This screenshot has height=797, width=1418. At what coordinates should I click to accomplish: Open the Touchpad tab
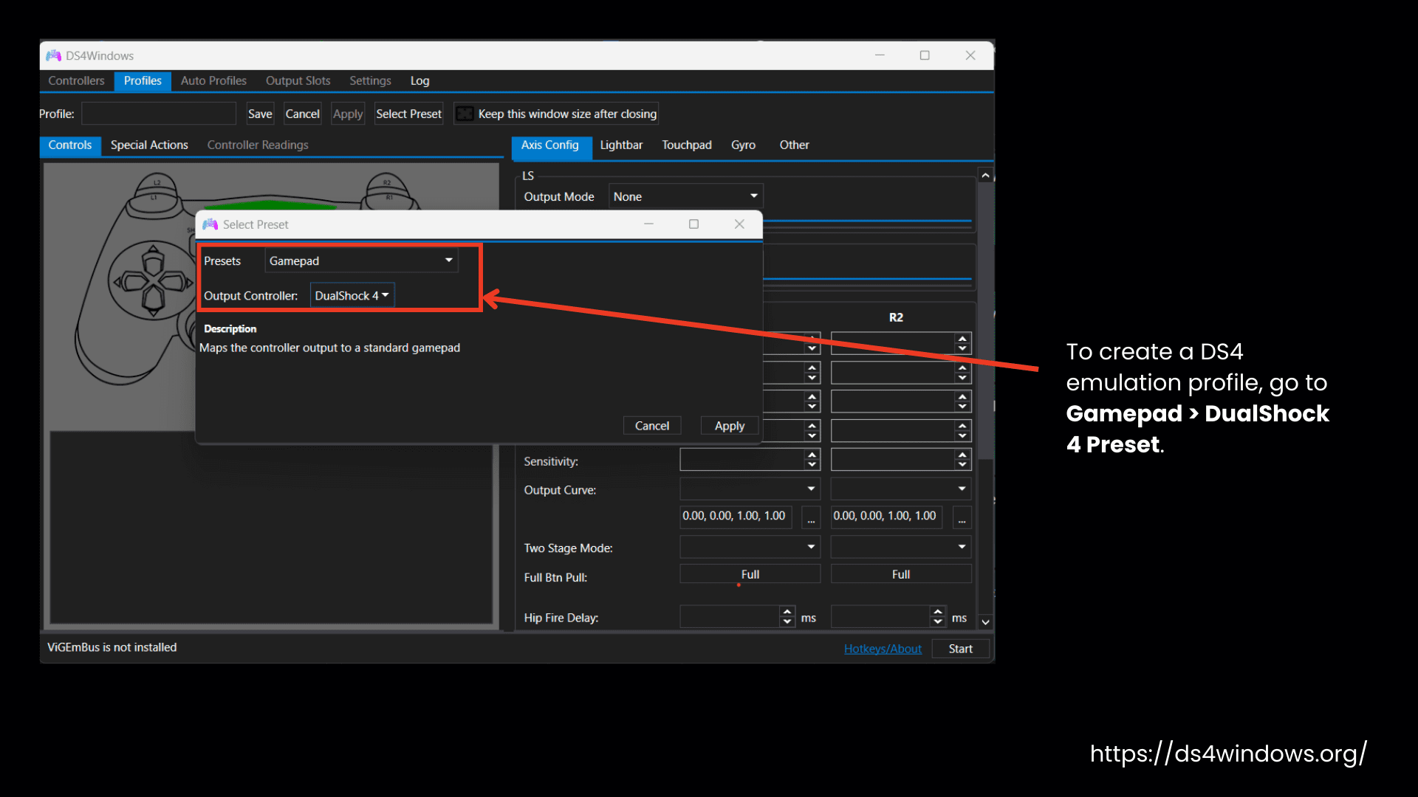(x=687, y=145)
